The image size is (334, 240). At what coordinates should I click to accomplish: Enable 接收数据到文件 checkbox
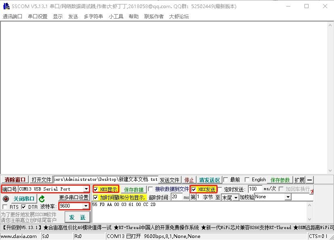pyautogui.click(x=150, y=189)
